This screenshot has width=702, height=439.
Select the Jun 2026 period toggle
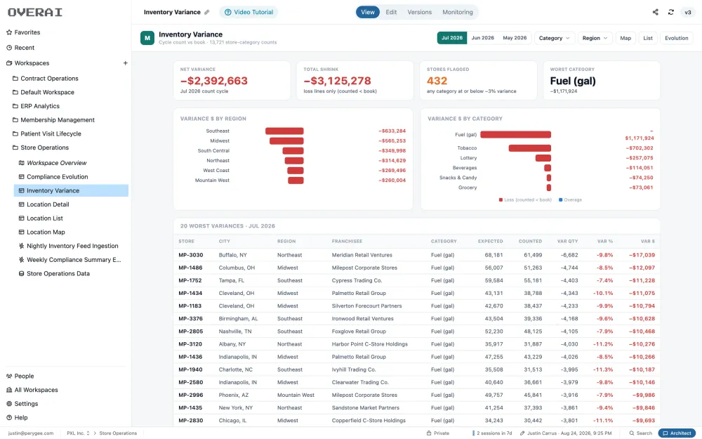pos(483,38)
